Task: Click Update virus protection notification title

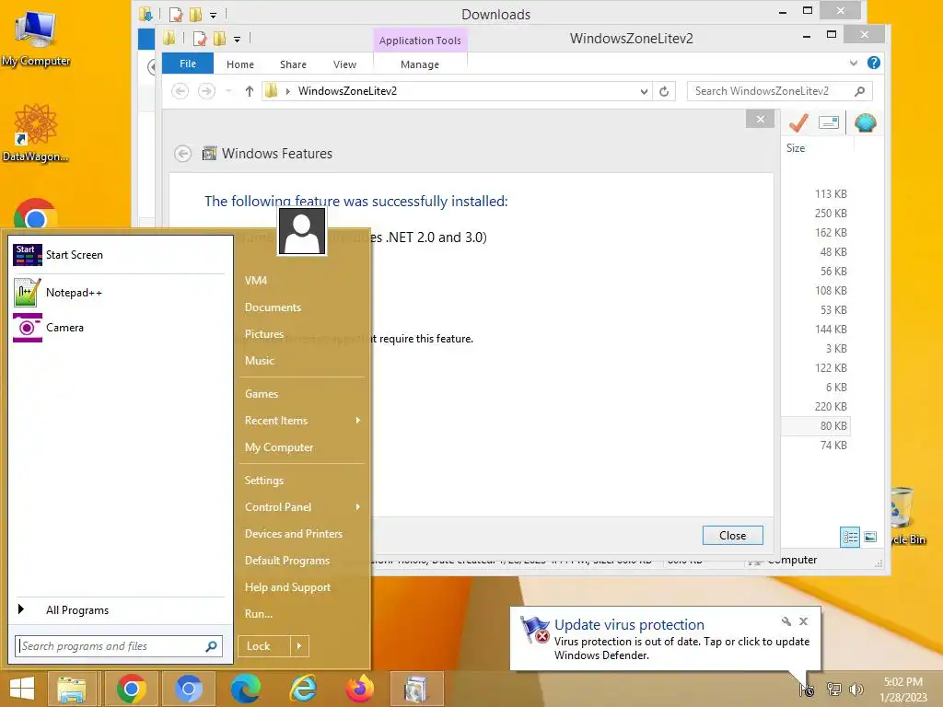Action: (629, 625)
